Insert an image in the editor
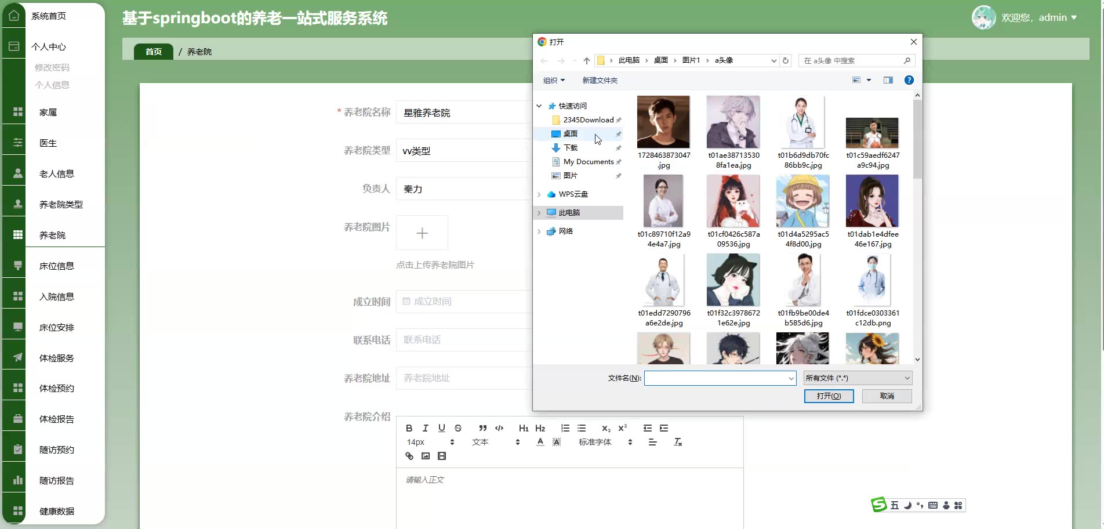This screenshot has width=1104, height=529. click(x=425, y=456)
